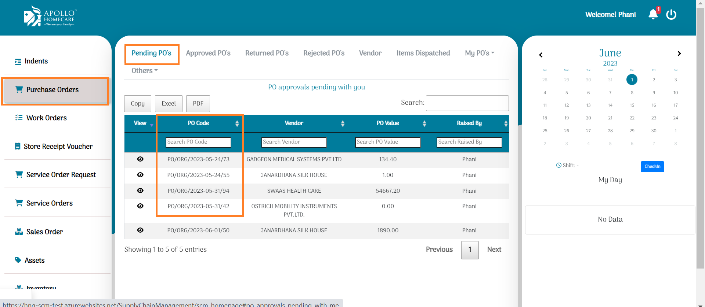
Task: Click the Assets tag icon
Action: [x=18, y=260]
